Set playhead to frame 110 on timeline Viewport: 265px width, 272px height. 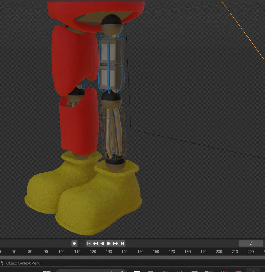point(77,252)
